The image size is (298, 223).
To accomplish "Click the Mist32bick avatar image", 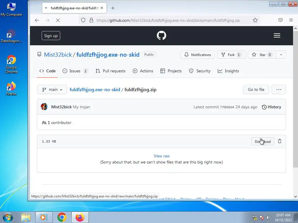I will click(x=44, y=107).
